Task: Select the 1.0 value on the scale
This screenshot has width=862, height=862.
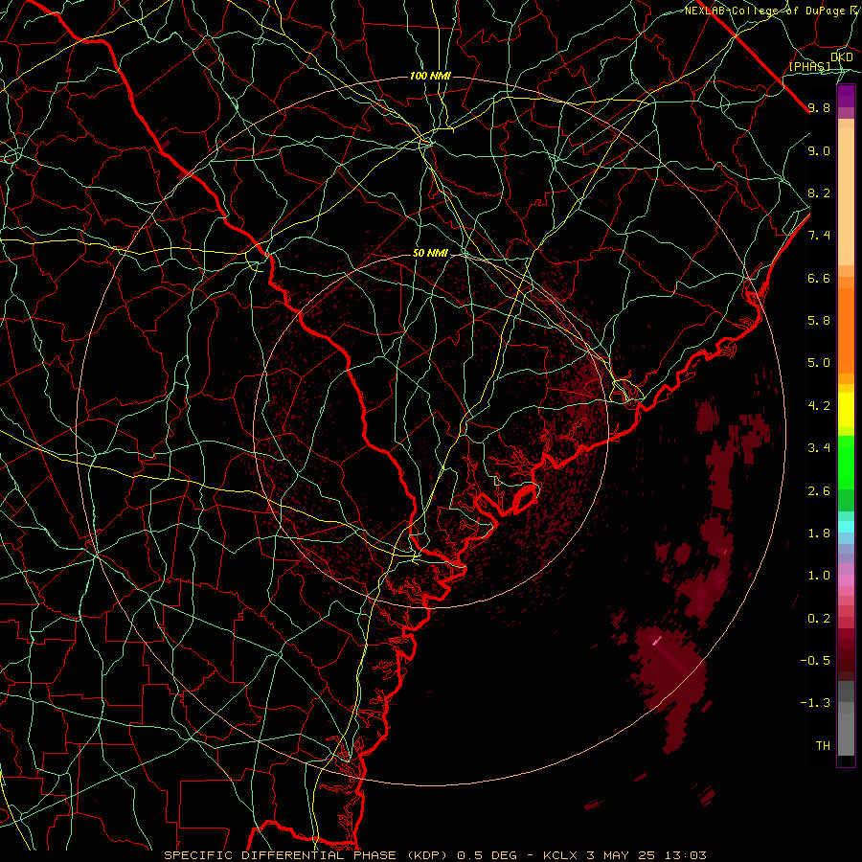Action: pyautogui.click(x=819, y=576)
